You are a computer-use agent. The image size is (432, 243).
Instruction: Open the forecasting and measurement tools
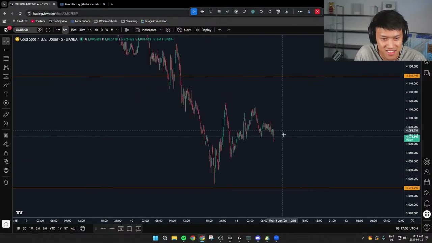click(x=6, y=76)
